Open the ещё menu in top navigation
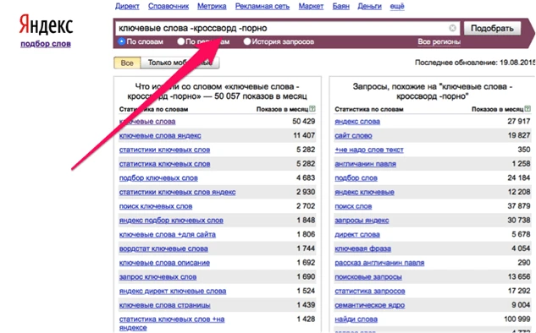The width and height of the screenshot is (536, 333). point(397,6)
